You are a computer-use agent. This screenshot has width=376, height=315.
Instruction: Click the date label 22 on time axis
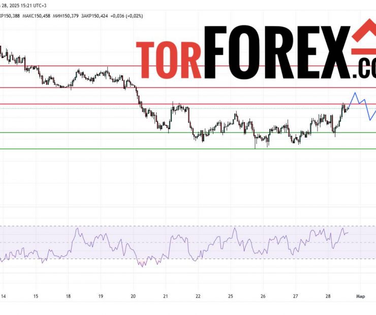(198, 296)
